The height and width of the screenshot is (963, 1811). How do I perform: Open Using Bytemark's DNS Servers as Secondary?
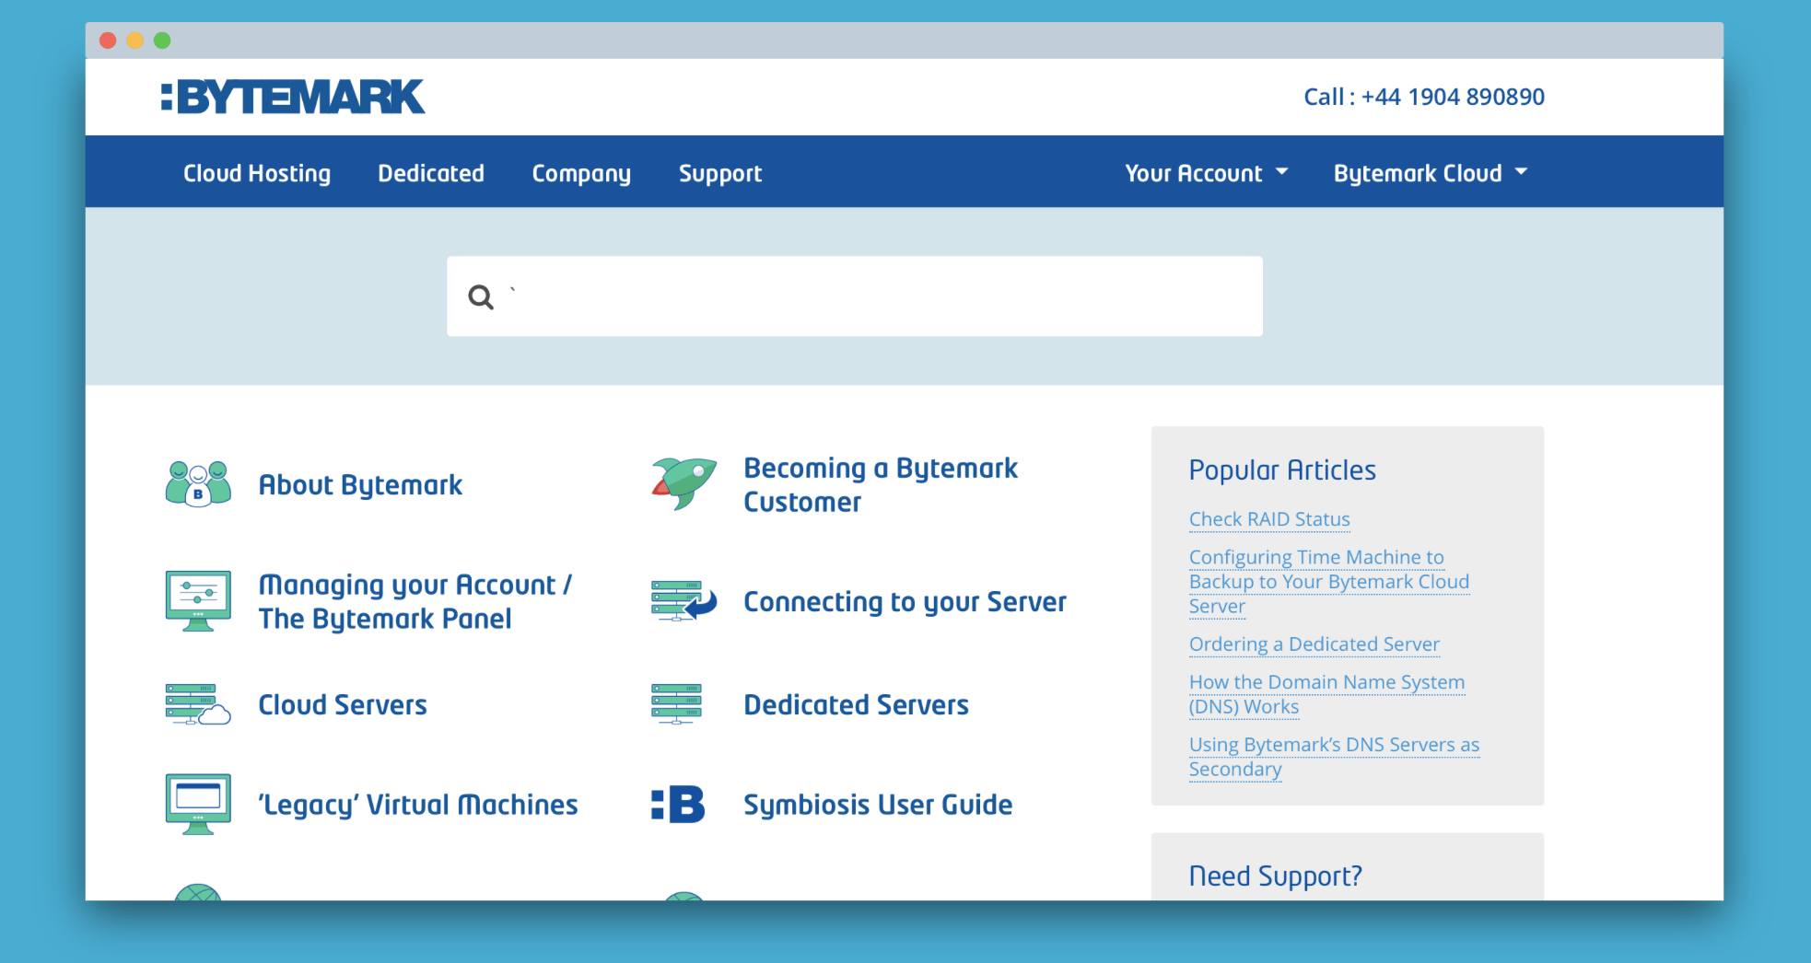coord(1334,757)
